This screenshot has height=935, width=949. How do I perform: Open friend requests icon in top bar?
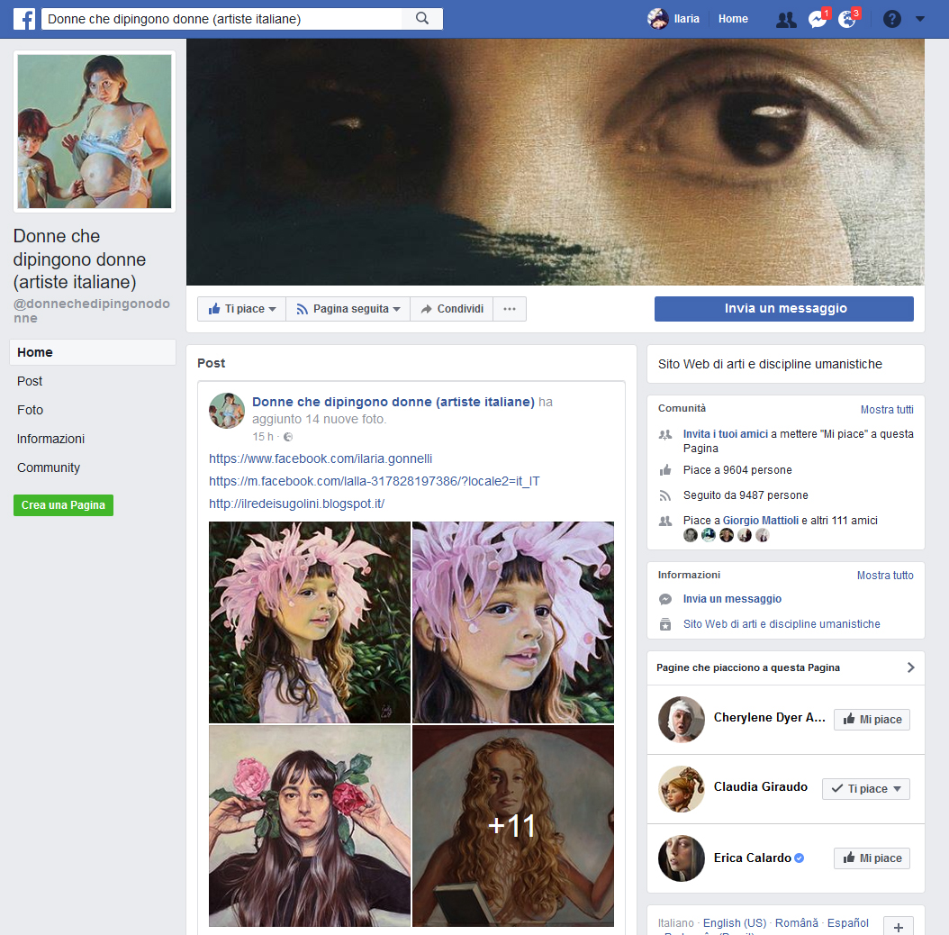(x=786, y=20)
